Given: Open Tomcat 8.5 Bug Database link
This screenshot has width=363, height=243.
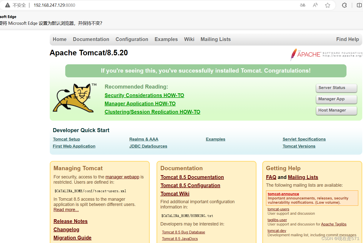Looking at the screenshot, I should coord(183,232).
